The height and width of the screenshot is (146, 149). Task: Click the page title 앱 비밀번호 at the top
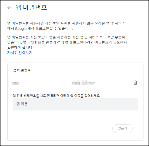pyautogui.click(x=31, y=8)
